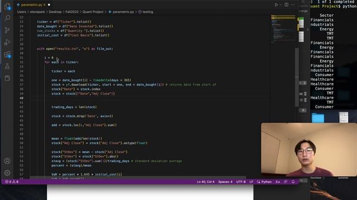Open the Run and Debug view
This screenshot has width=357, height=200.
coord(7,42)
